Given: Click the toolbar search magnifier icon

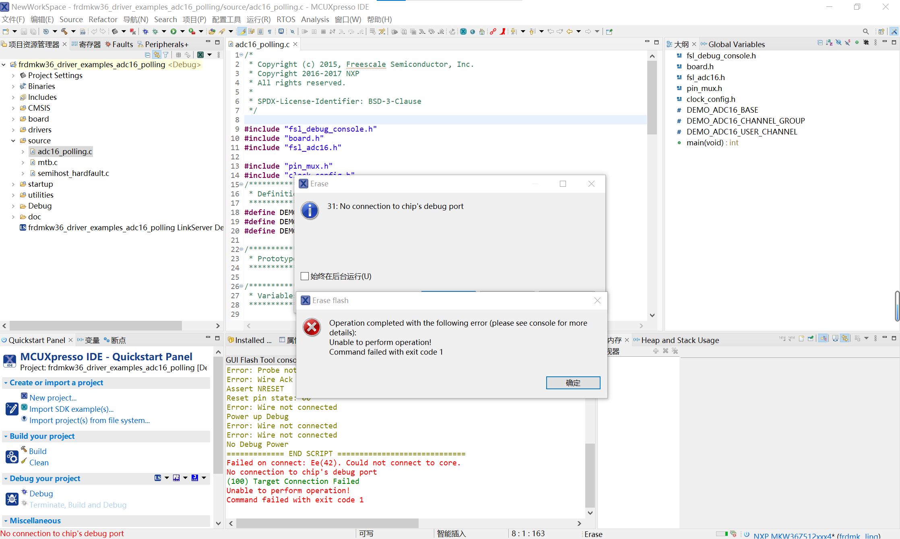Looking at the screenshot, I should tap(865, 31).
